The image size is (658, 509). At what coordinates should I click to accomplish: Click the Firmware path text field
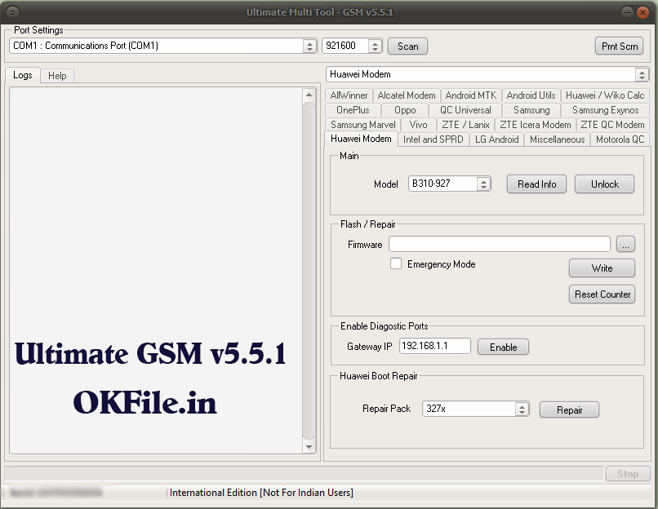tap(499, 245)
